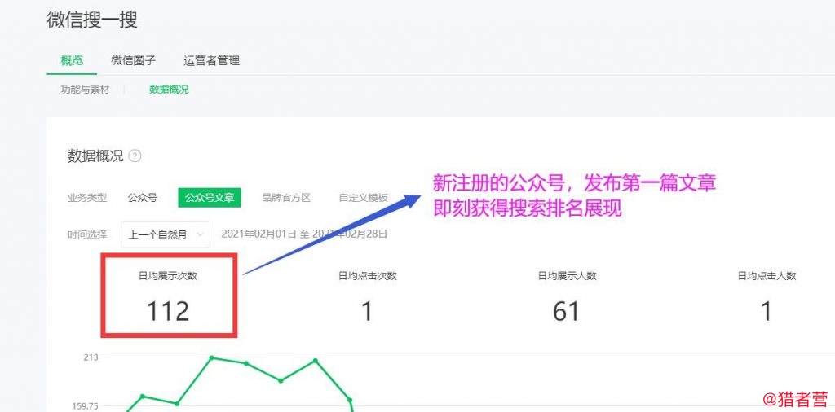This screenshot has height=412, width=835.
Task: Choose the 公众号文章 business type
Action: click(210, 199)
